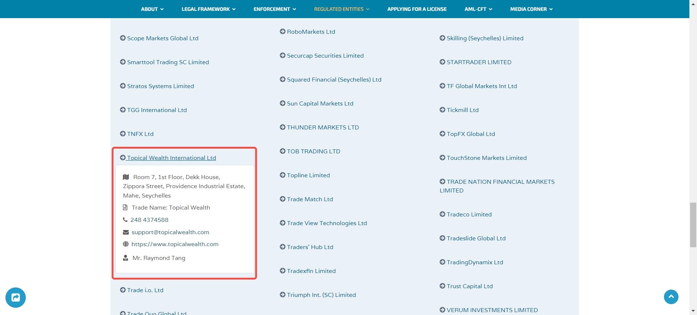Open THUNDER MARKETS LTD entry
The image size is (697, 315).
point(319,127)
